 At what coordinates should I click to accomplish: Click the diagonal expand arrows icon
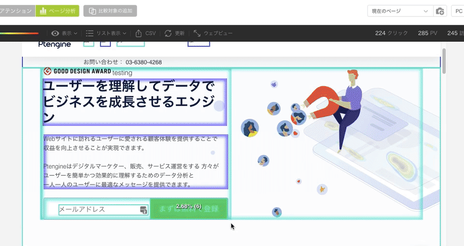coord(197,33)
